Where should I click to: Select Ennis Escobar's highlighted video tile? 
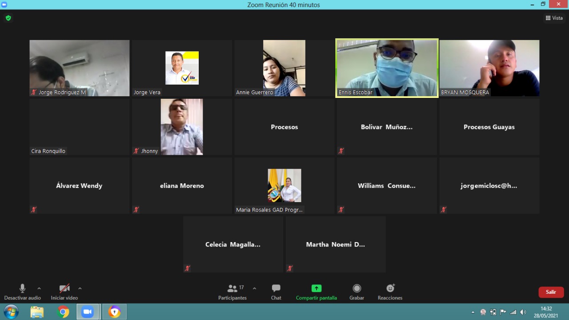click(x=387, y=68)
